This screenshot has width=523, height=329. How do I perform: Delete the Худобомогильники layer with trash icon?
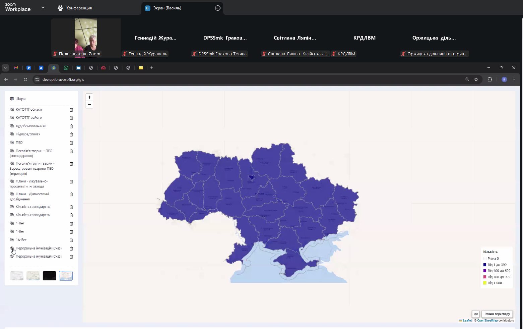click(71, 126)
